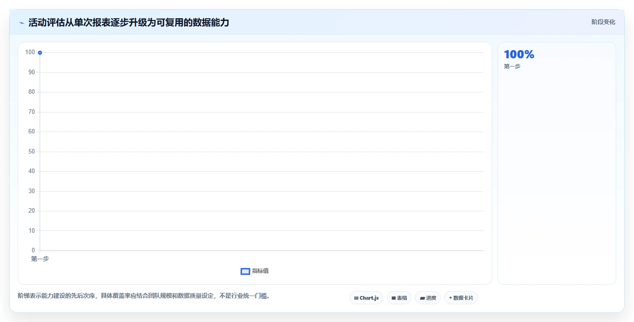Click the y-axis label 90

(x=31, y=72)
